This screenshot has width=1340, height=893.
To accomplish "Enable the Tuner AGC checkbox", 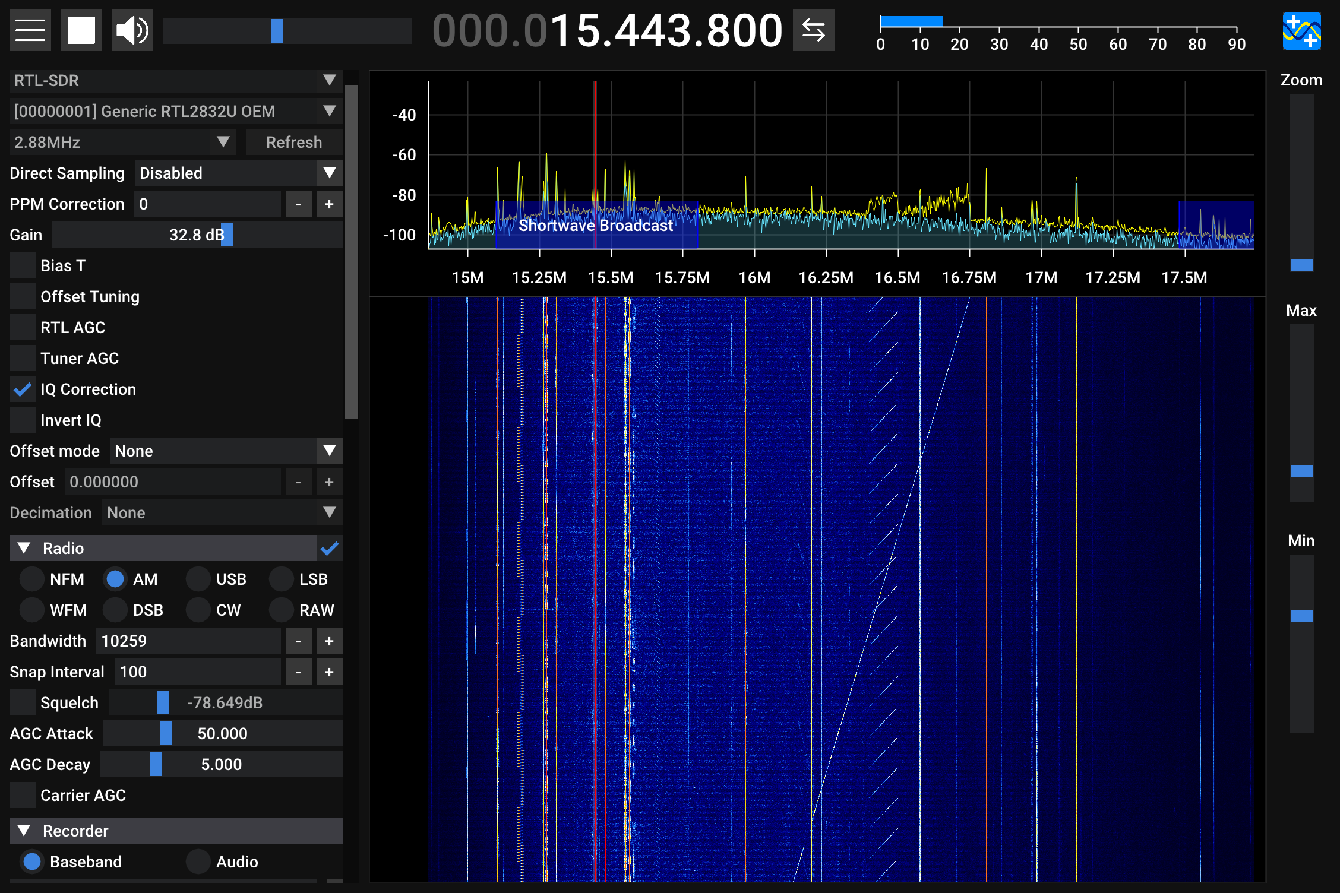I will pos(23,358).
